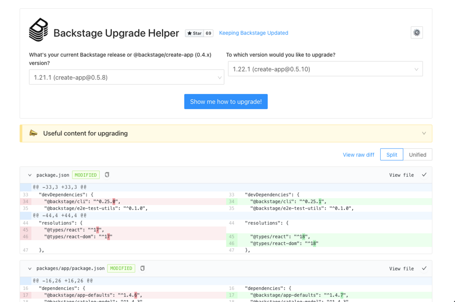Mark package.json as viewed with the checkmark

[x=424, y=175]
